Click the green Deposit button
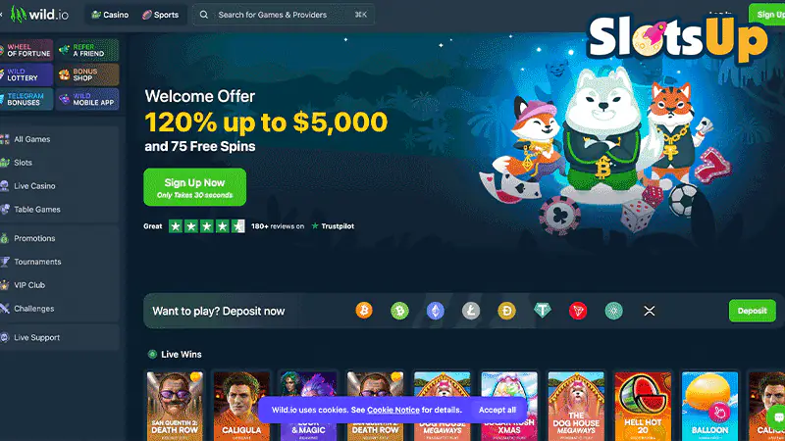The height and width of the screenshot is (441, 785). [x=752, y=311]
